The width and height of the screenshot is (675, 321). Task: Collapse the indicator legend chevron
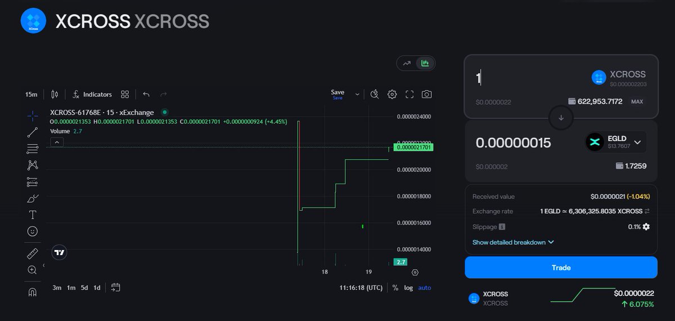57,142
